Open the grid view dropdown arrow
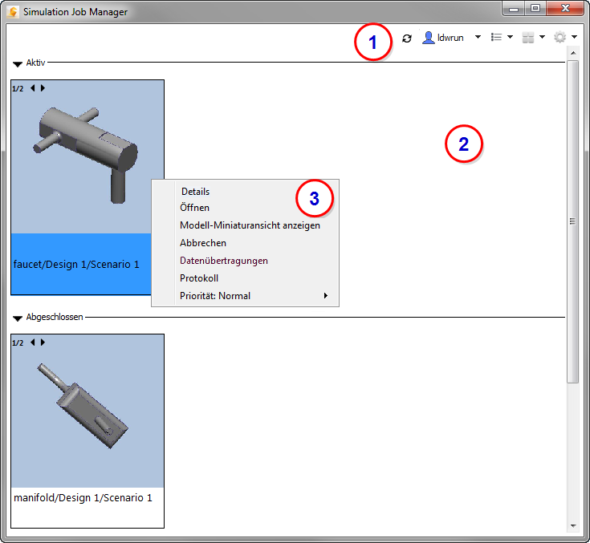Screen dimensions: 590x543 pos(542,37)
